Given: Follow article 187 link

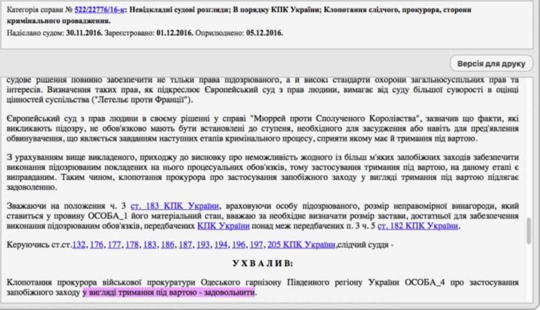Looking at the screenshot, I should 185,245.
